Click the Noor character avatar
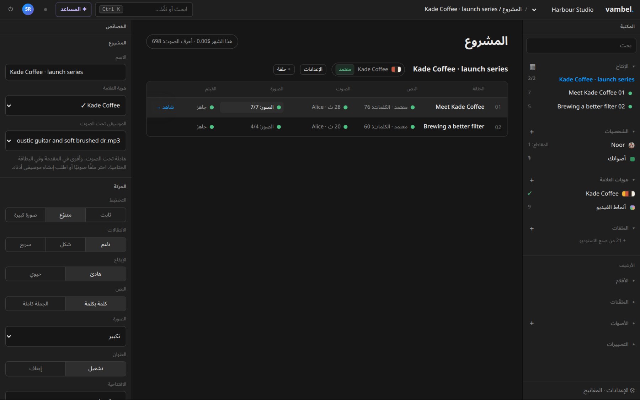The width and height of the screenshot is (640, 400). click(x=631, y=145)
